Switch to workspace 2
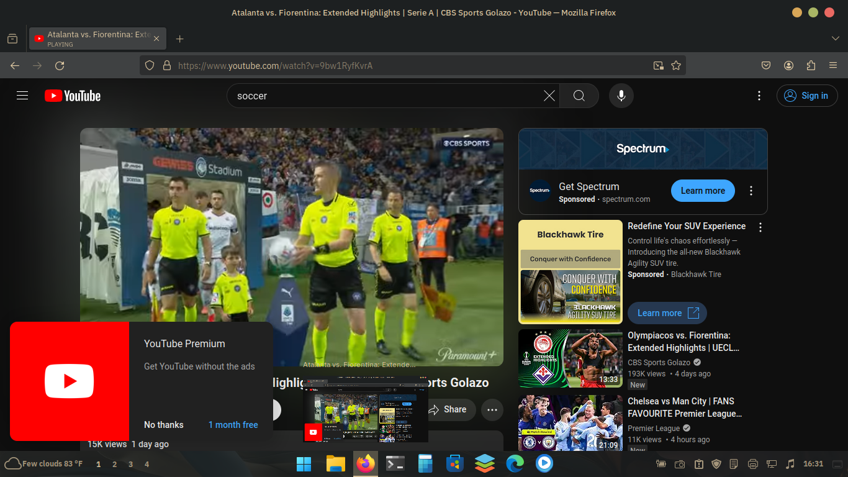 pyautogui.click(x=114, y=464)
